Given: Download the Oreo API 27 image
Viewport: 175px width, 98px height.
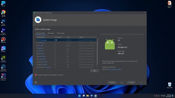Looking at the screenshot, I should click(x=43, y=56).
